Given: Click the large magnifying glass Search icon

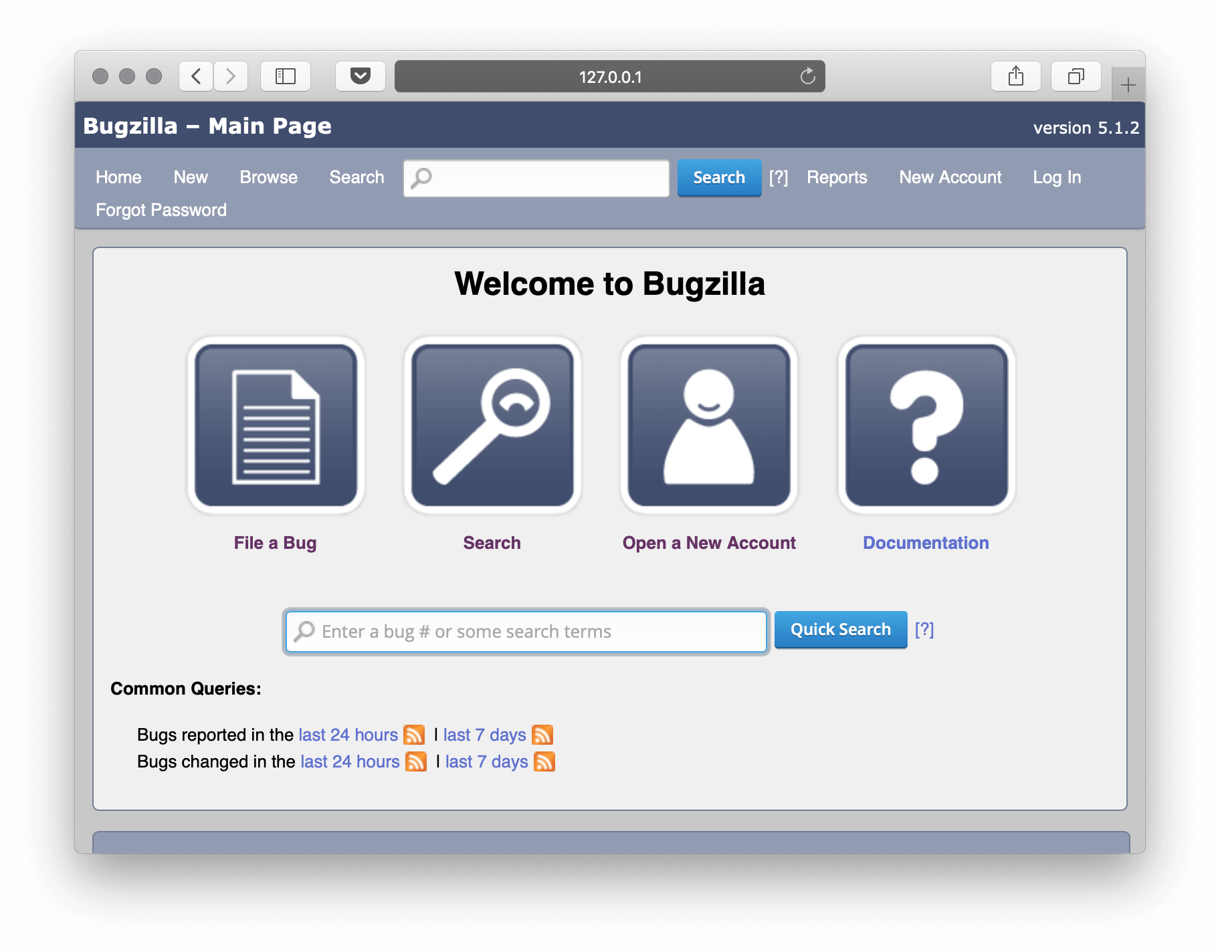Looking at the screenshot, I should 492,425.
